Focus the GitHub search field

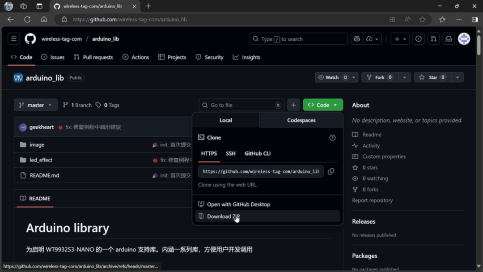pos(298,39)
